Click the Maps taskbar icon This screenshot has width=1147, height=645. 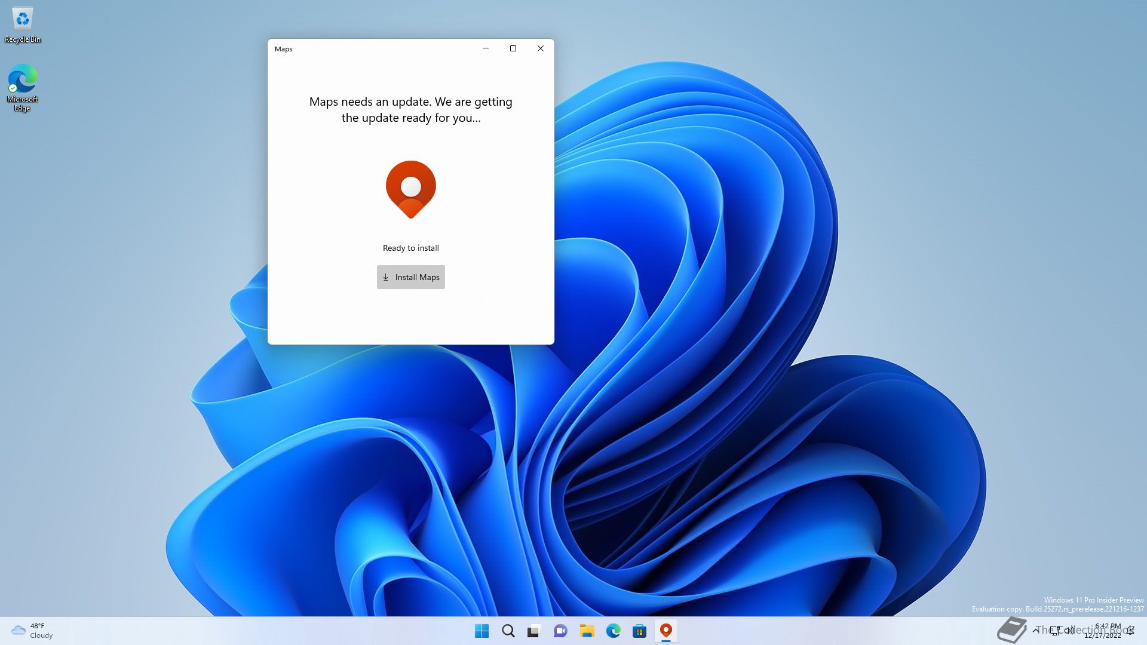(x=665, y=631)
